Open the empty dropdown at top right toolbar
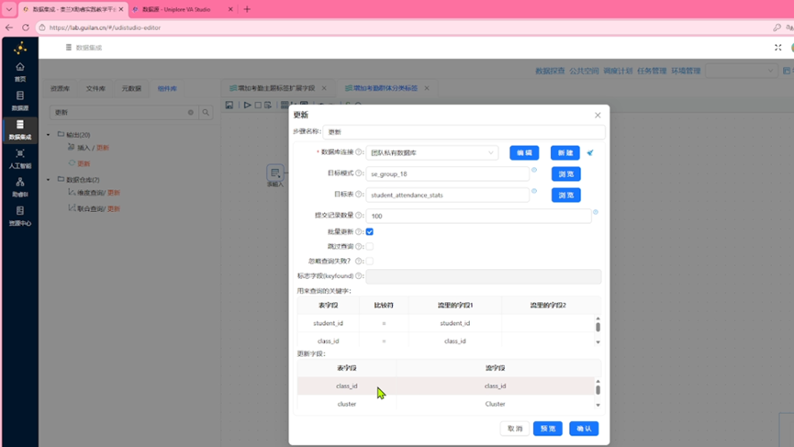The width and height of the screenshot is (794, 447). pyautogui.click(x=741, y=71)
